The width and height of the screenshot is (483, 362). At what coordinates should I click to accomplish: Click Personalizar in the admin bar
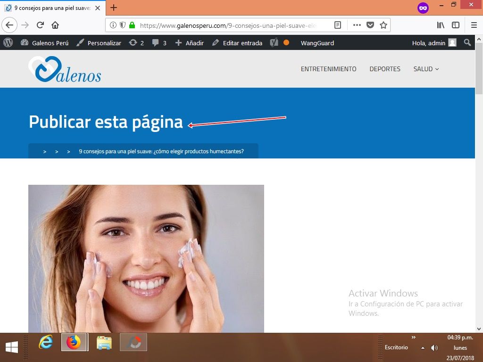[99, 43]
